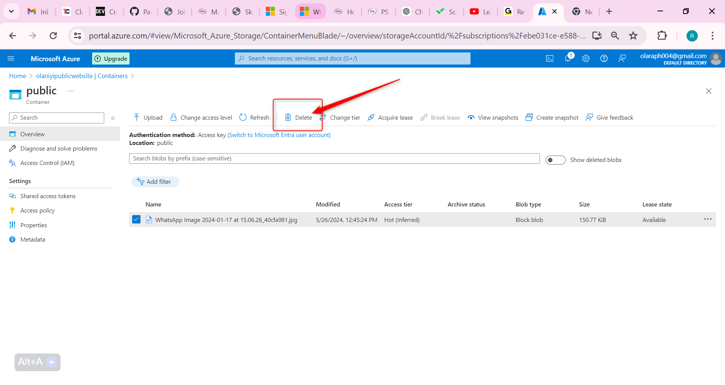The width and height of the screenshot is (725, 385).
Task: Upload a blob to the container
Action: point(148,117)
